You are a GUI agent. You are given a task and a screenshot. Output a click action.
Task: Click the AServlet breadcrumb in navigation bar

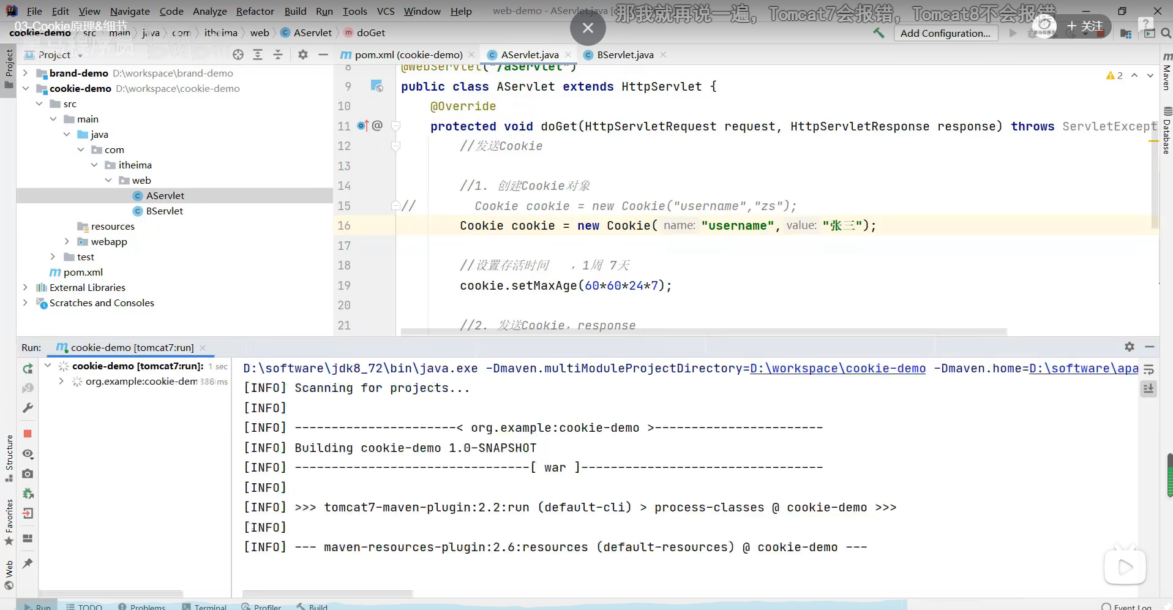[x=306, y=32]
